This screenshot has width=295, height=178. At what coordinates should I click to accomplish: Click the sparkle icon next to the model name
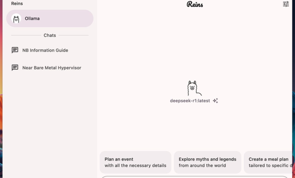point(215,101)
